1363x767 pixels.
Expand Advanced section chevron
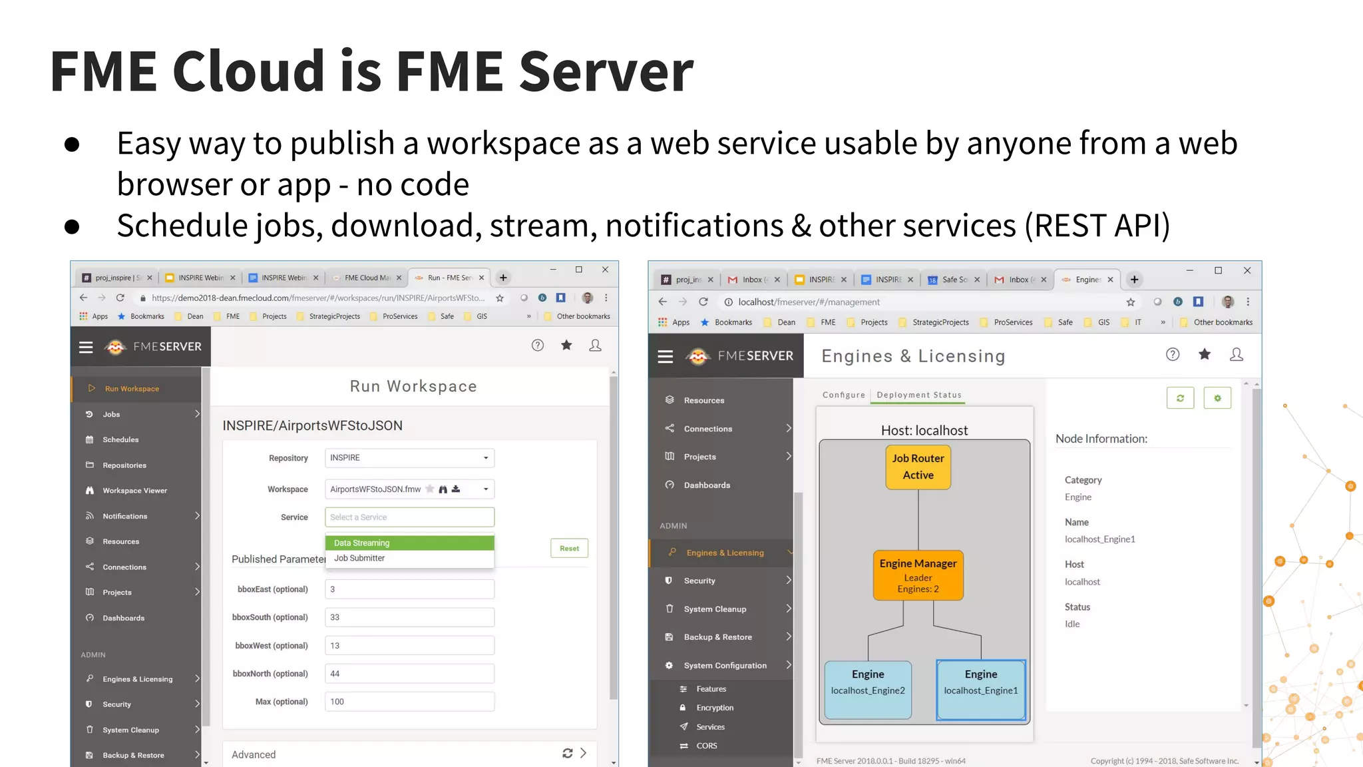(x=583, y=753)
